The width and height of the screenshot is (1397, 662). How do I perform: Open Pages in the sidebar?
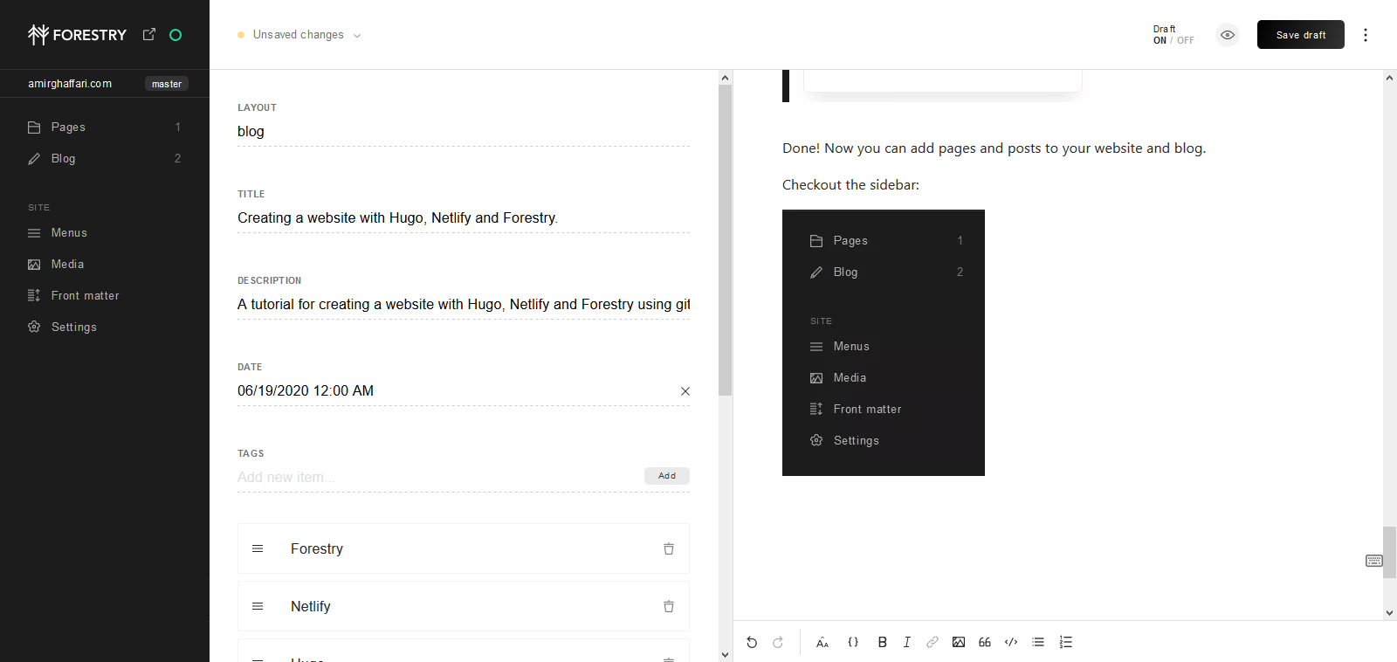[105, 127]
